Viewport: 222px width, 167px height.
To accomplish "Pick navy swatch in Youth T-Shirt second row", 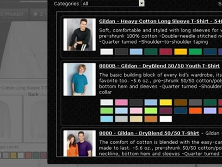I will point(180,111).
